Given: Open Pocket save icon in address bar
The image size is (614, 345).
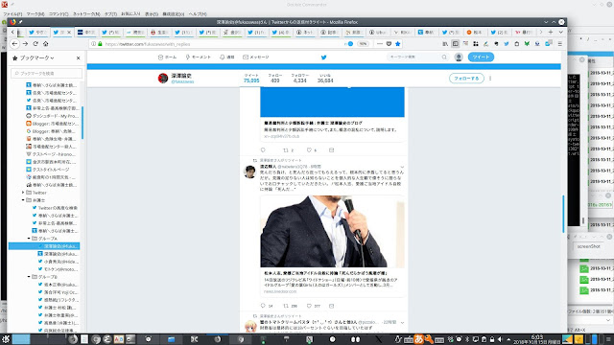Looking at the screenshot, I should pyautogui.click(x=389, y=44).
